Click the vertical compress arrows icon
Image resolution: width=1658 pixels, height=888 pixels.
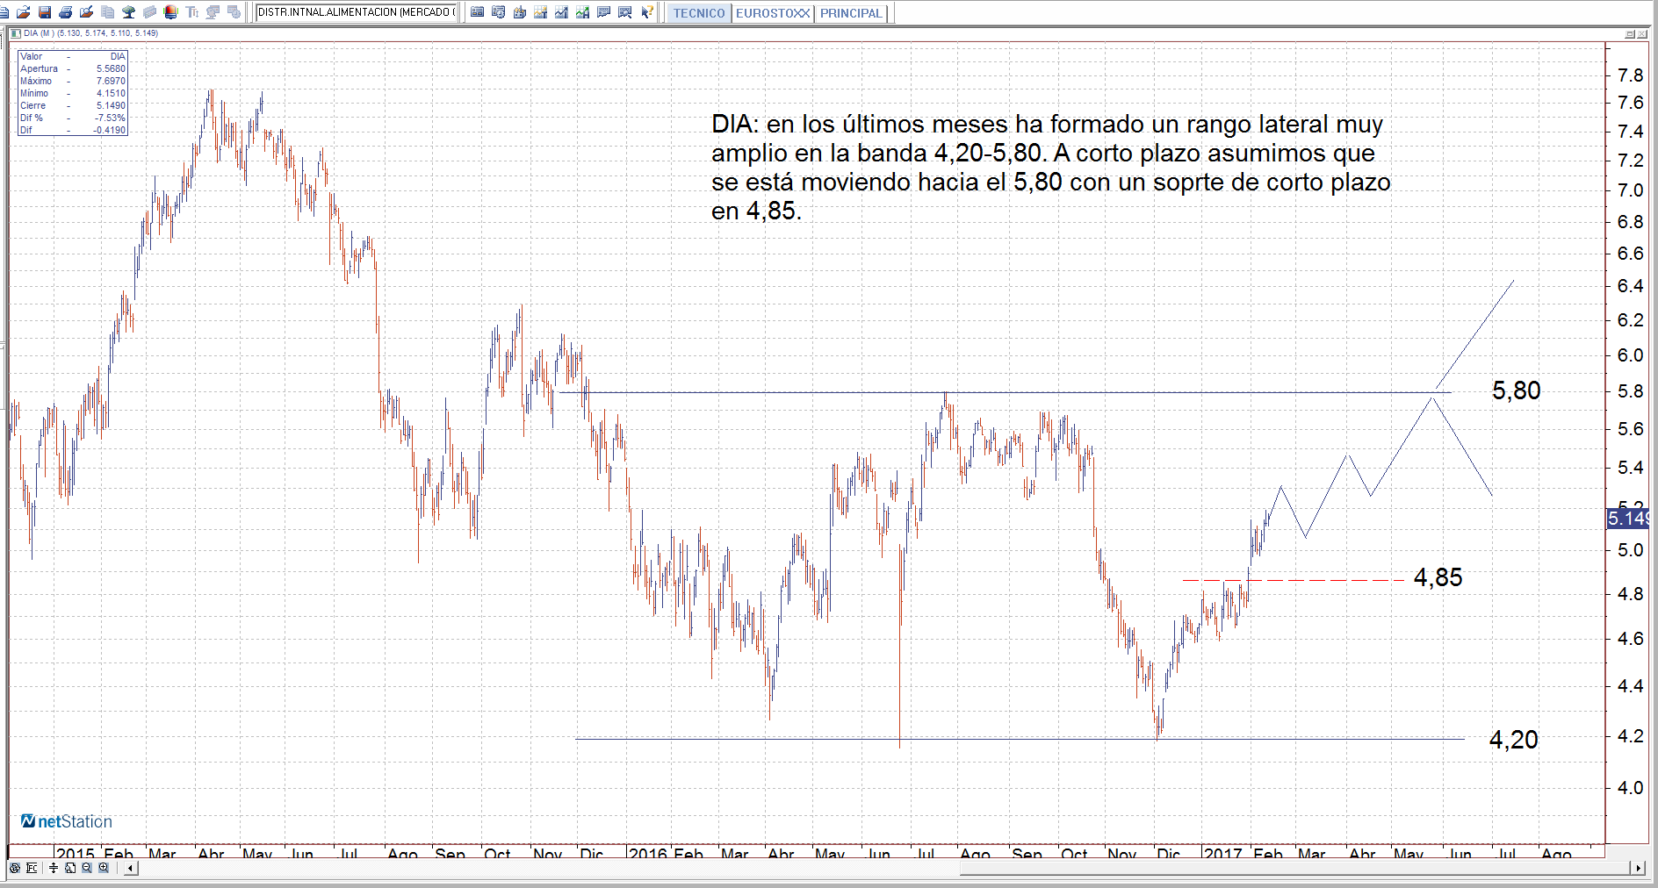click(54, 868)
